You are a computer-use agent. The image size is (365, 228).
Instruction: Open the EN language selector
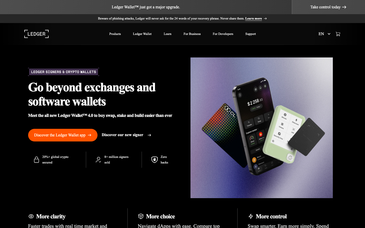pyautogui.click(x=324, y=34)
